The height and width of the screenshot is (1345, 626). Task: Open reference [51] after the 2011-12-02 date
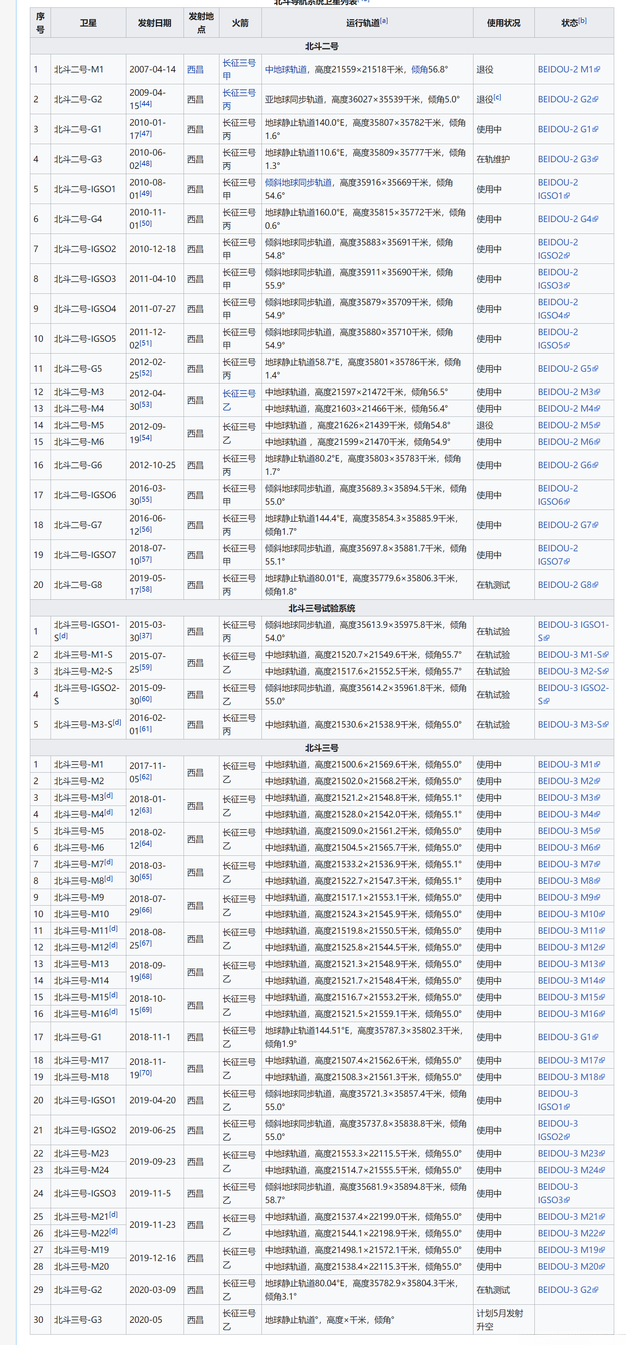[x=146, y=343]
